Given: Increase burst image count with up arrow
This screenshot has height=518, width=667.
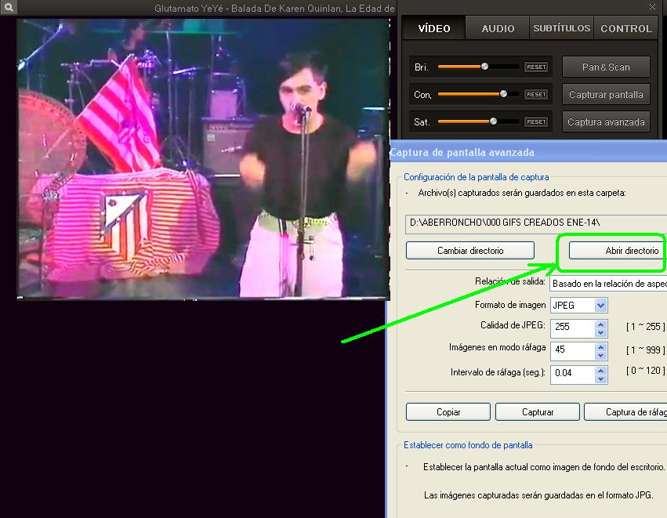Looking at the screenshot, I should (x=600, y=347).
